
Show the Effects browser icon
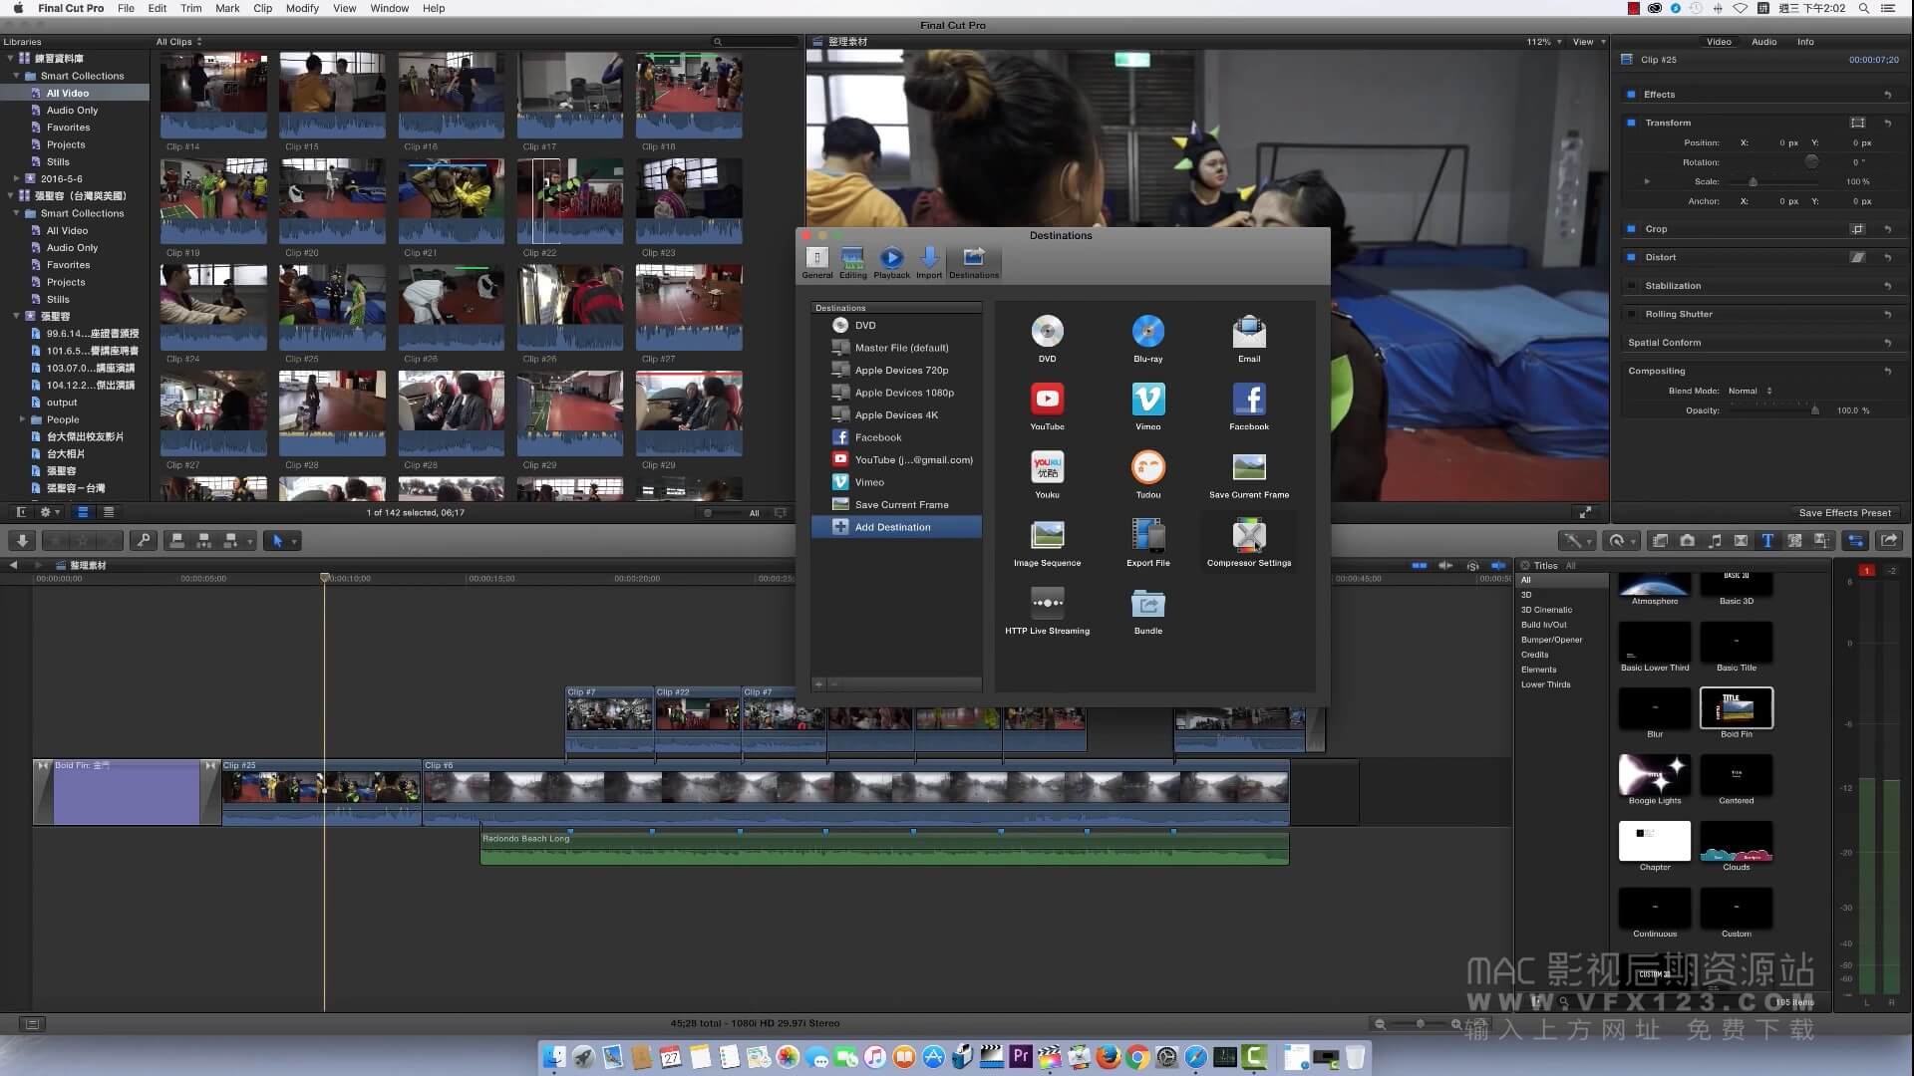[x=1660, y=541]
